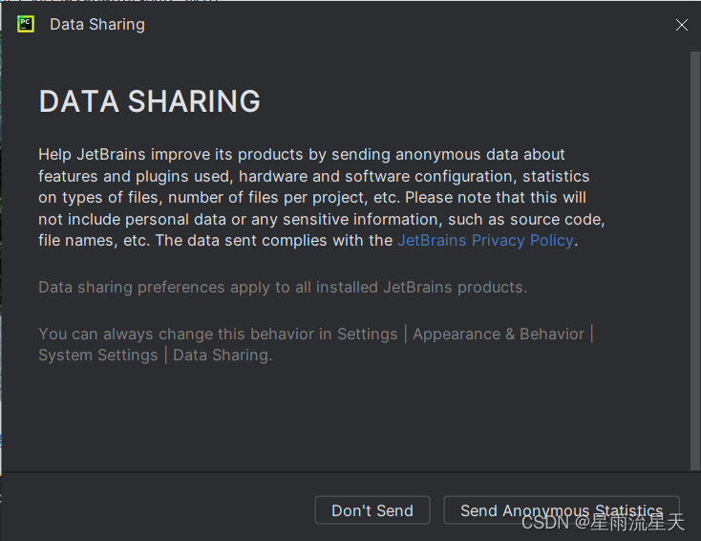The image size is (701, 541).
Task: Click the vertical scrollbar on the dialog's right edge
Action: [694, 258]
